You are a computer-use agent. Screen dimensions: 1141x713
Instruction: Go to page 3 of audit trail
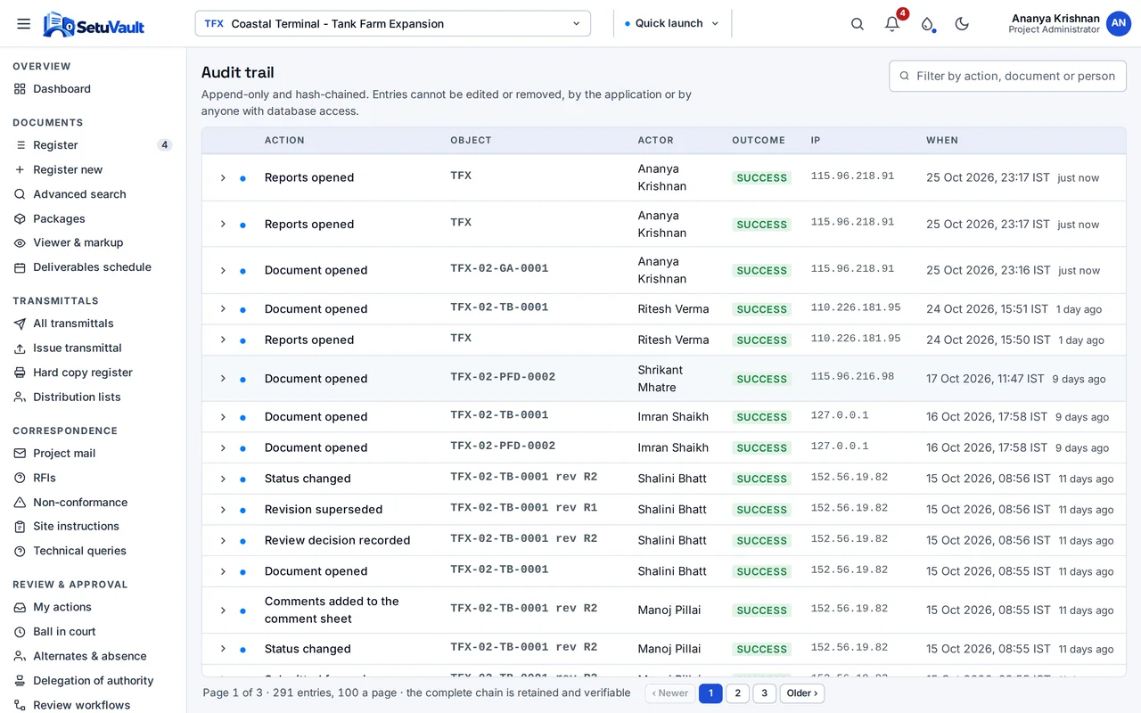(764, 693)
